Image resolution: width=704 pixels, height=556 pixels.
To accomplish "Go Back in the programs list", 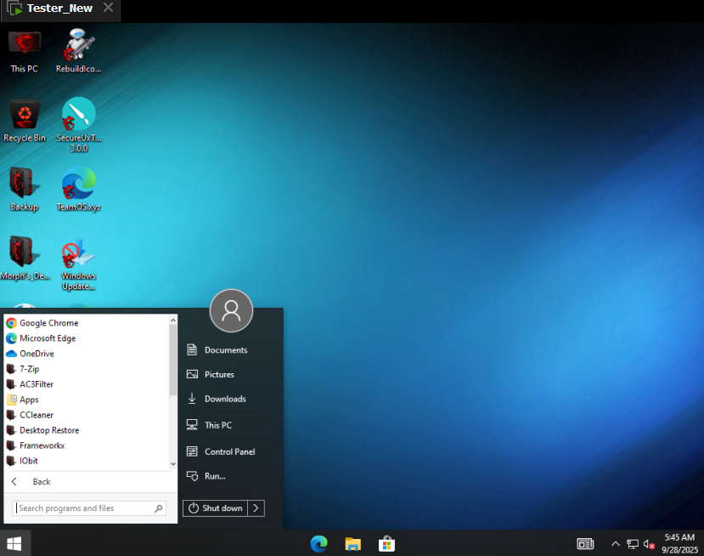I will coord(41,481).
